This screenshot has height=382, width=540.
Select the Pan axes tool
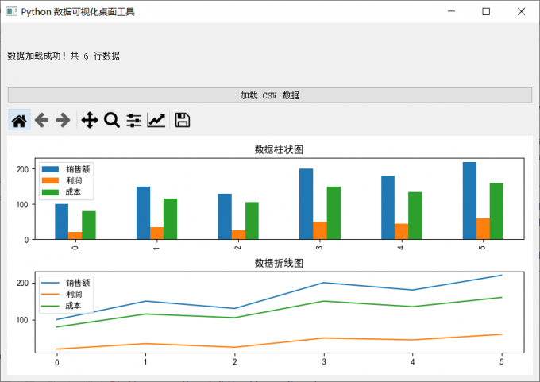tap(90, 120)
